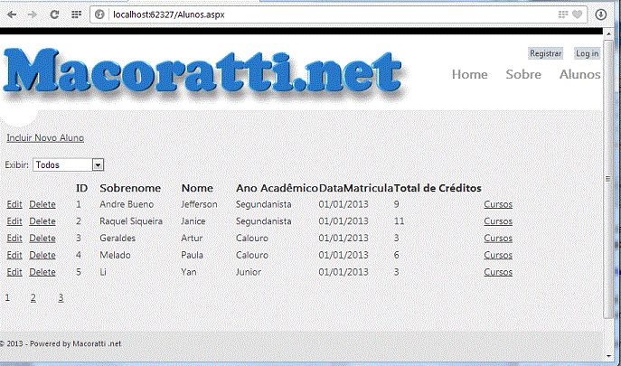Go back with browser back arrow
This screenshot has height=366, width=621.
pyautogui.click(x=12, y=14)
